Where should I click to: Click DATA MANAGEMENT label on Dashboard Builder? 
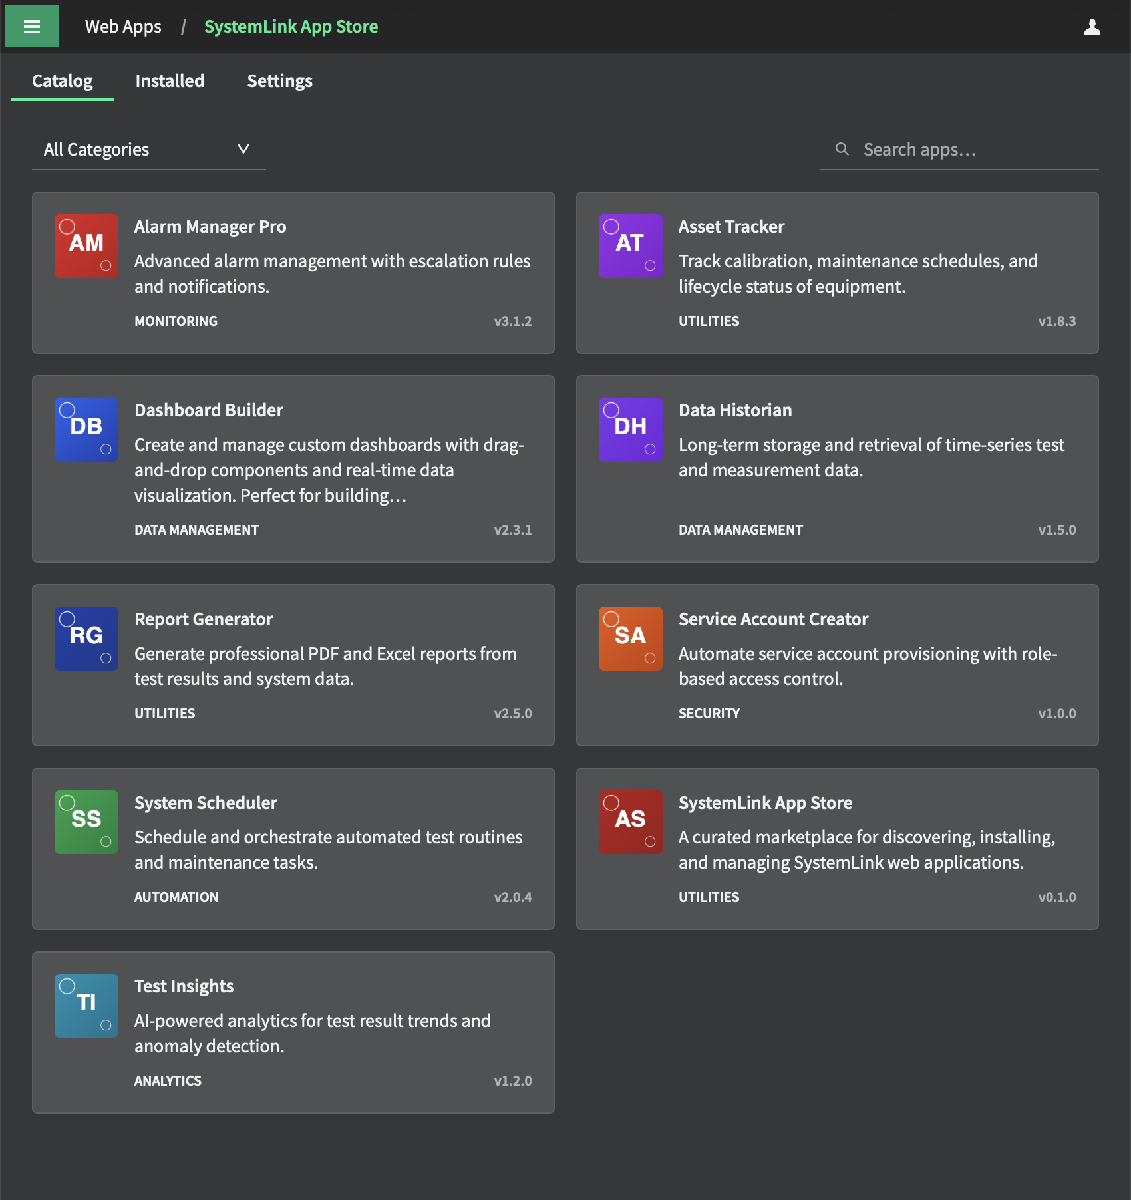coord(196,530)
